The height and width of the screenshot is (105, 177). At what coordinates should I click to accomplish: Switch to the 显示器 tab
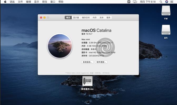click(x=76, y=18)
